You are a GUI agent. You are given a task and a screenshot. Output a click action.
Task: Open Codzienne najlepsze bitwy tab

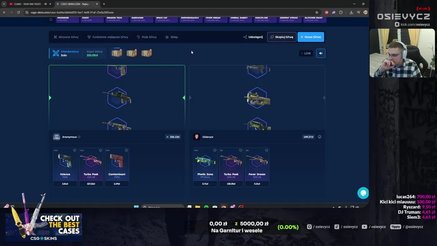(x=108, y=37)
